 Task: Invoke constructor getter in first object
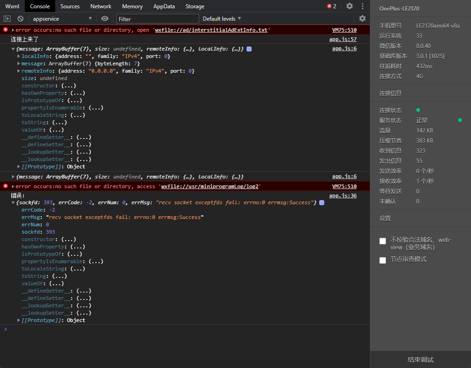(x=69, y=86)
